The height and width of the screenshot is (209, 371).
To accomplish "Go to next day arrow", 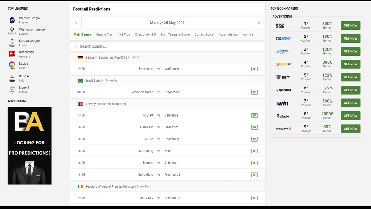I will pyautogui.click(x=259, y=23).
